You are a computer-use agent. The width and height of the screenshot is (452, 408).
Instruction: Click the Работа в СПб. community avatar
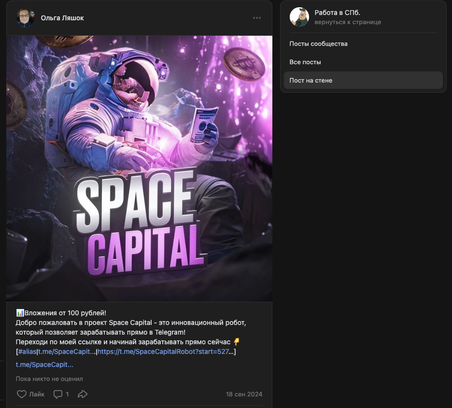tap(299, 17)
